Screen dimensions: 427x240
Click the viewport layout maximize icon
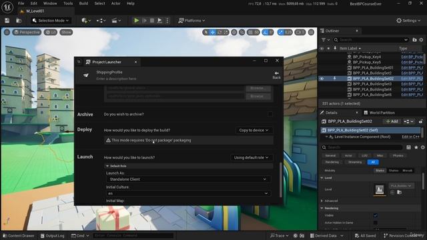tap(311, 33)
